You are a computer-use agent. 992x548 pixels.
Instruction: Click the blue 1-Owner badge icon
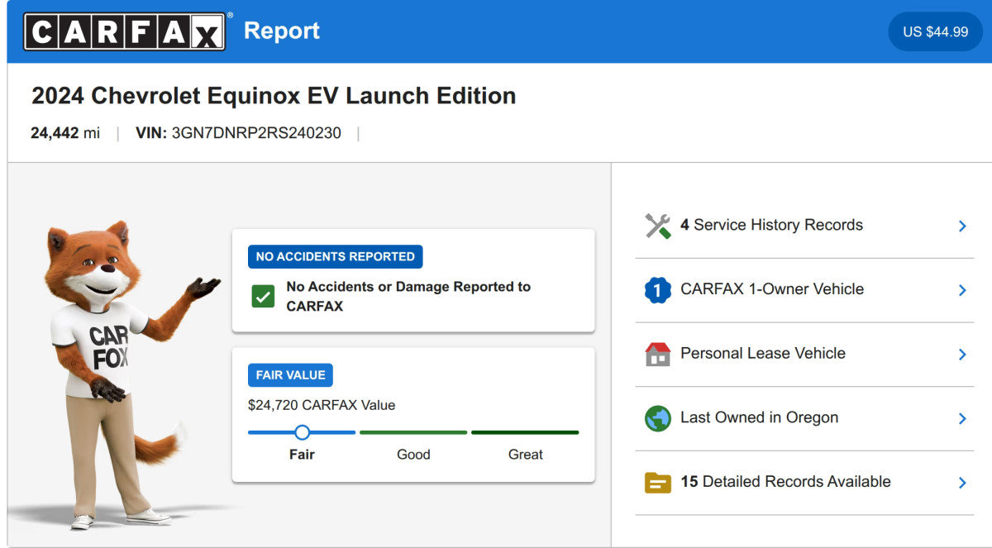657,290
